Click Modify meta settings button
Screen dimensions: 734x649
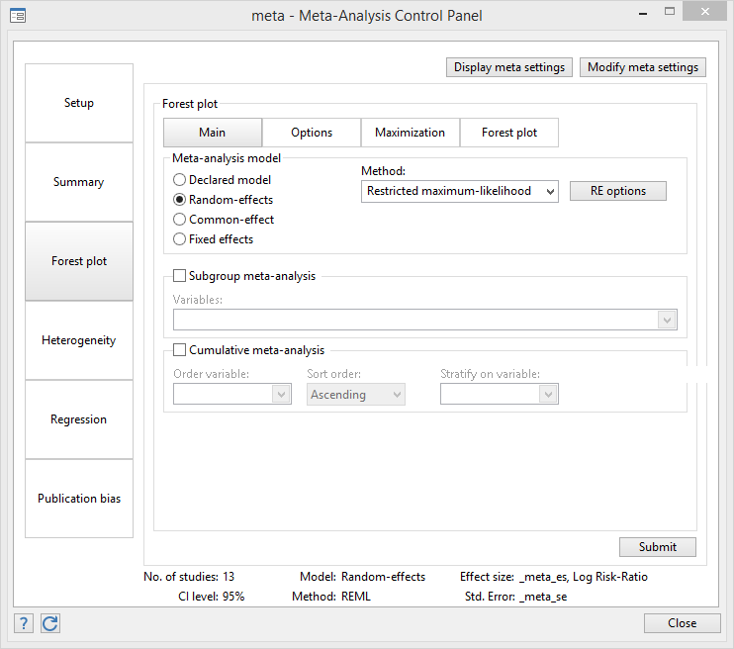pos(643,67)
